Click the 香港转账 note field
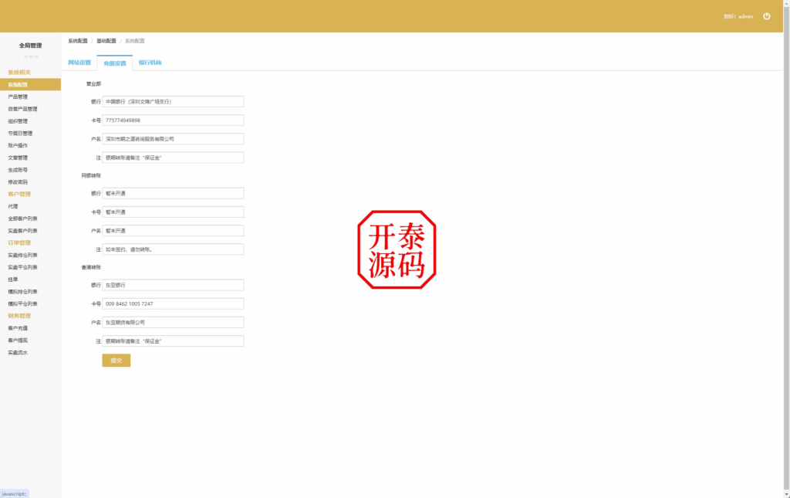Screen dimensions: 790x498 pos(173,340)
